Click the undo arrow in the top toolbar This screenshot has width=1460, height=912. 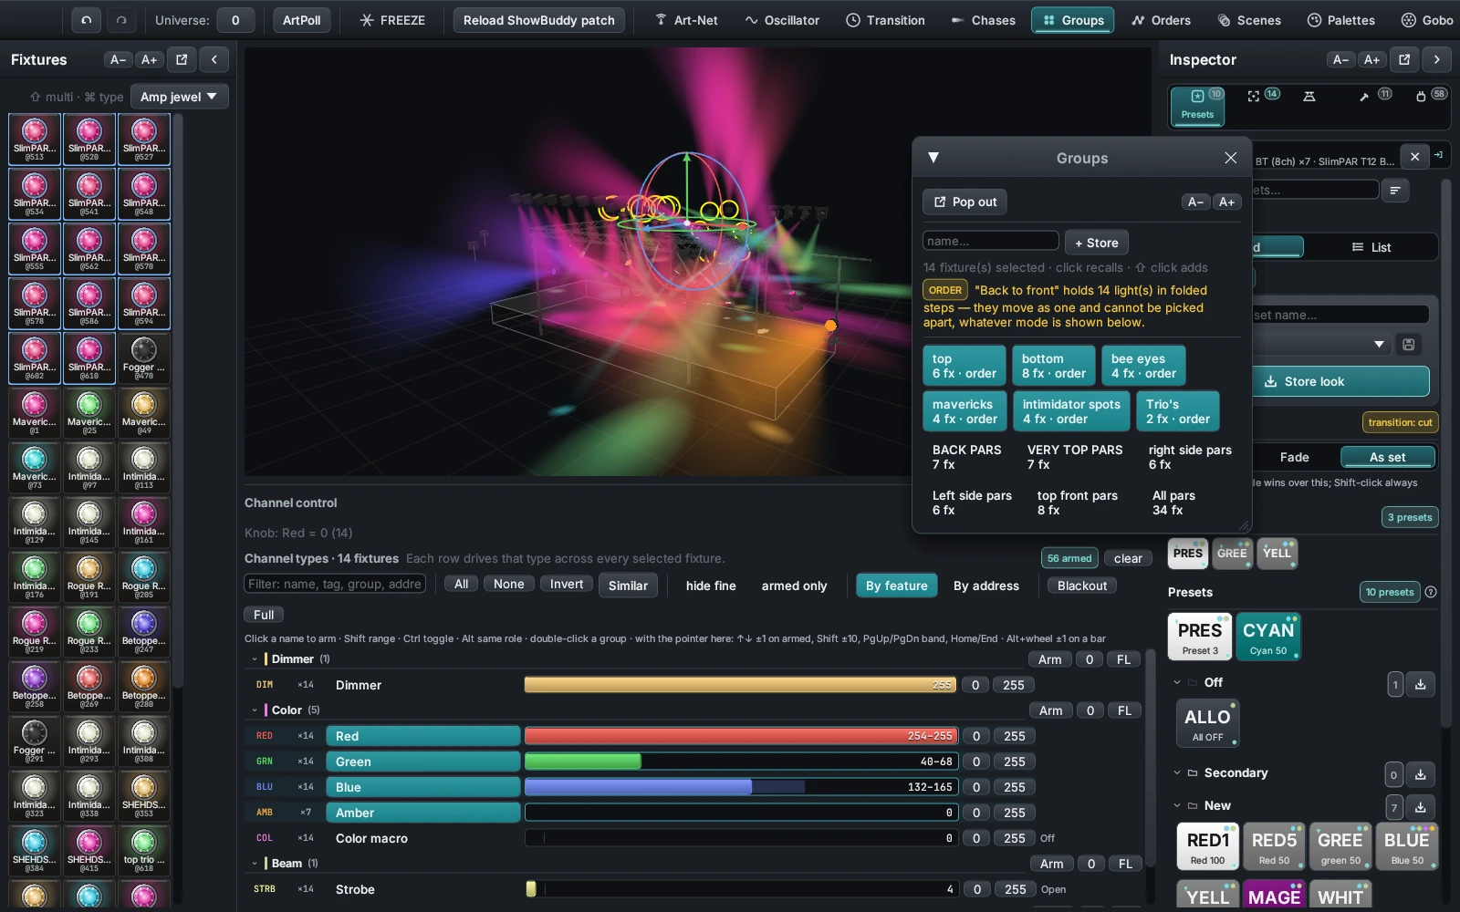pyautogui.click(x=87, y=20)
